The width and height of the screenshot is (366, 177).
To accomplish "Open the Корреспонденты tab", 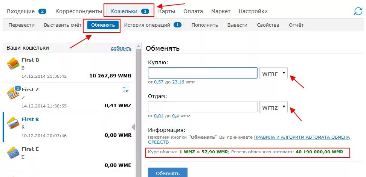I will click(x=79, y=11).
